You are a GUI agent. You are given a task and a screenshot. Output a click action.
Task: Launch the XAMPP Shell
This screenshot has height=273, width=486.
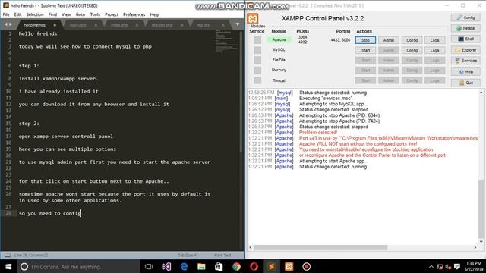pos(465,39)
